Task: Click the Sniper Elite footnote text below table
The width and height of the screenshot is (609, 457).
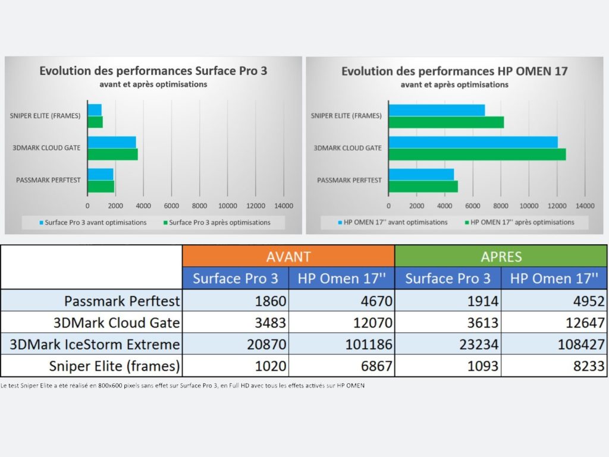Action: pos(183,385)
